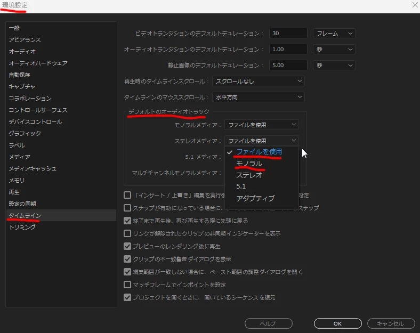Open トリミング preferences
The width and height of the screenshot is (420, 333).
[x=22, y=228]
